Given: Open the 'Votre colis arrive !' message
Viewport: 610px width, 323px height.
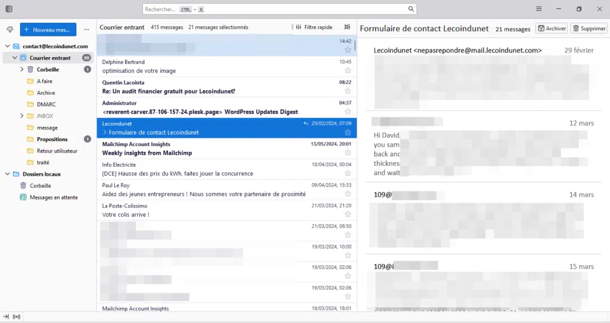Looking at the screenshot, I should tap(226, 210).
